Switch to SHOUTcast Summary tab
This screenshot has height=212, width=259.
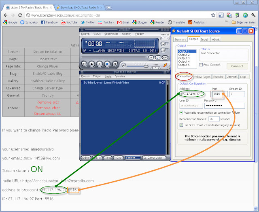tap(180, 40)
